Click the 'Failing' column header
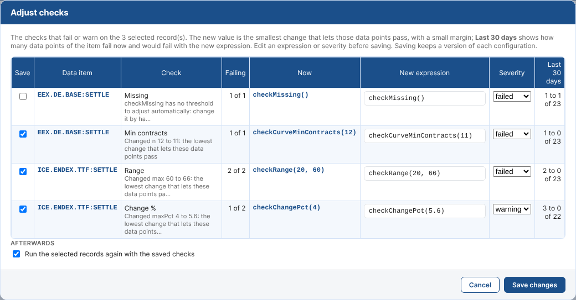 pyautogui.click(x=235, y=73)
